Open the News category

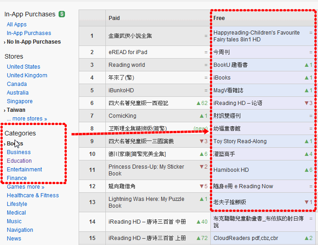(14, 239)
